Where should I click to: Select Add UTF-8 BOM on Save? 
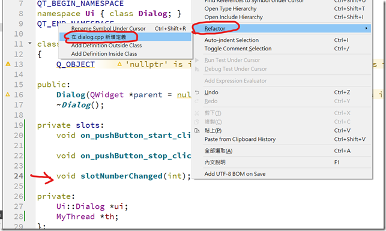[x=282, y=174]
